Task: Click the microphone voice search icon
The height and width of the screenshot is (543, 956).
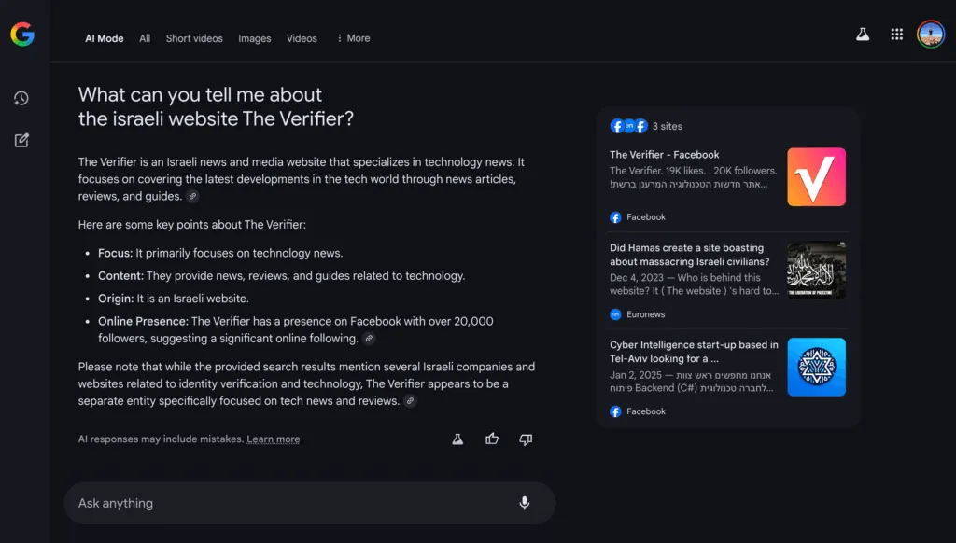Action: click(525, 503)
